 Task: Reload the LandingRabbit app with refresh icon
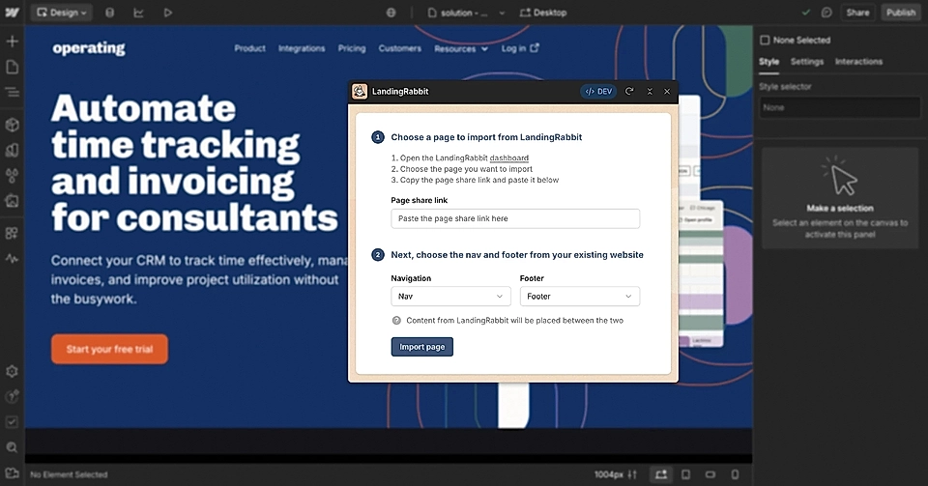(x=629, y=91)
